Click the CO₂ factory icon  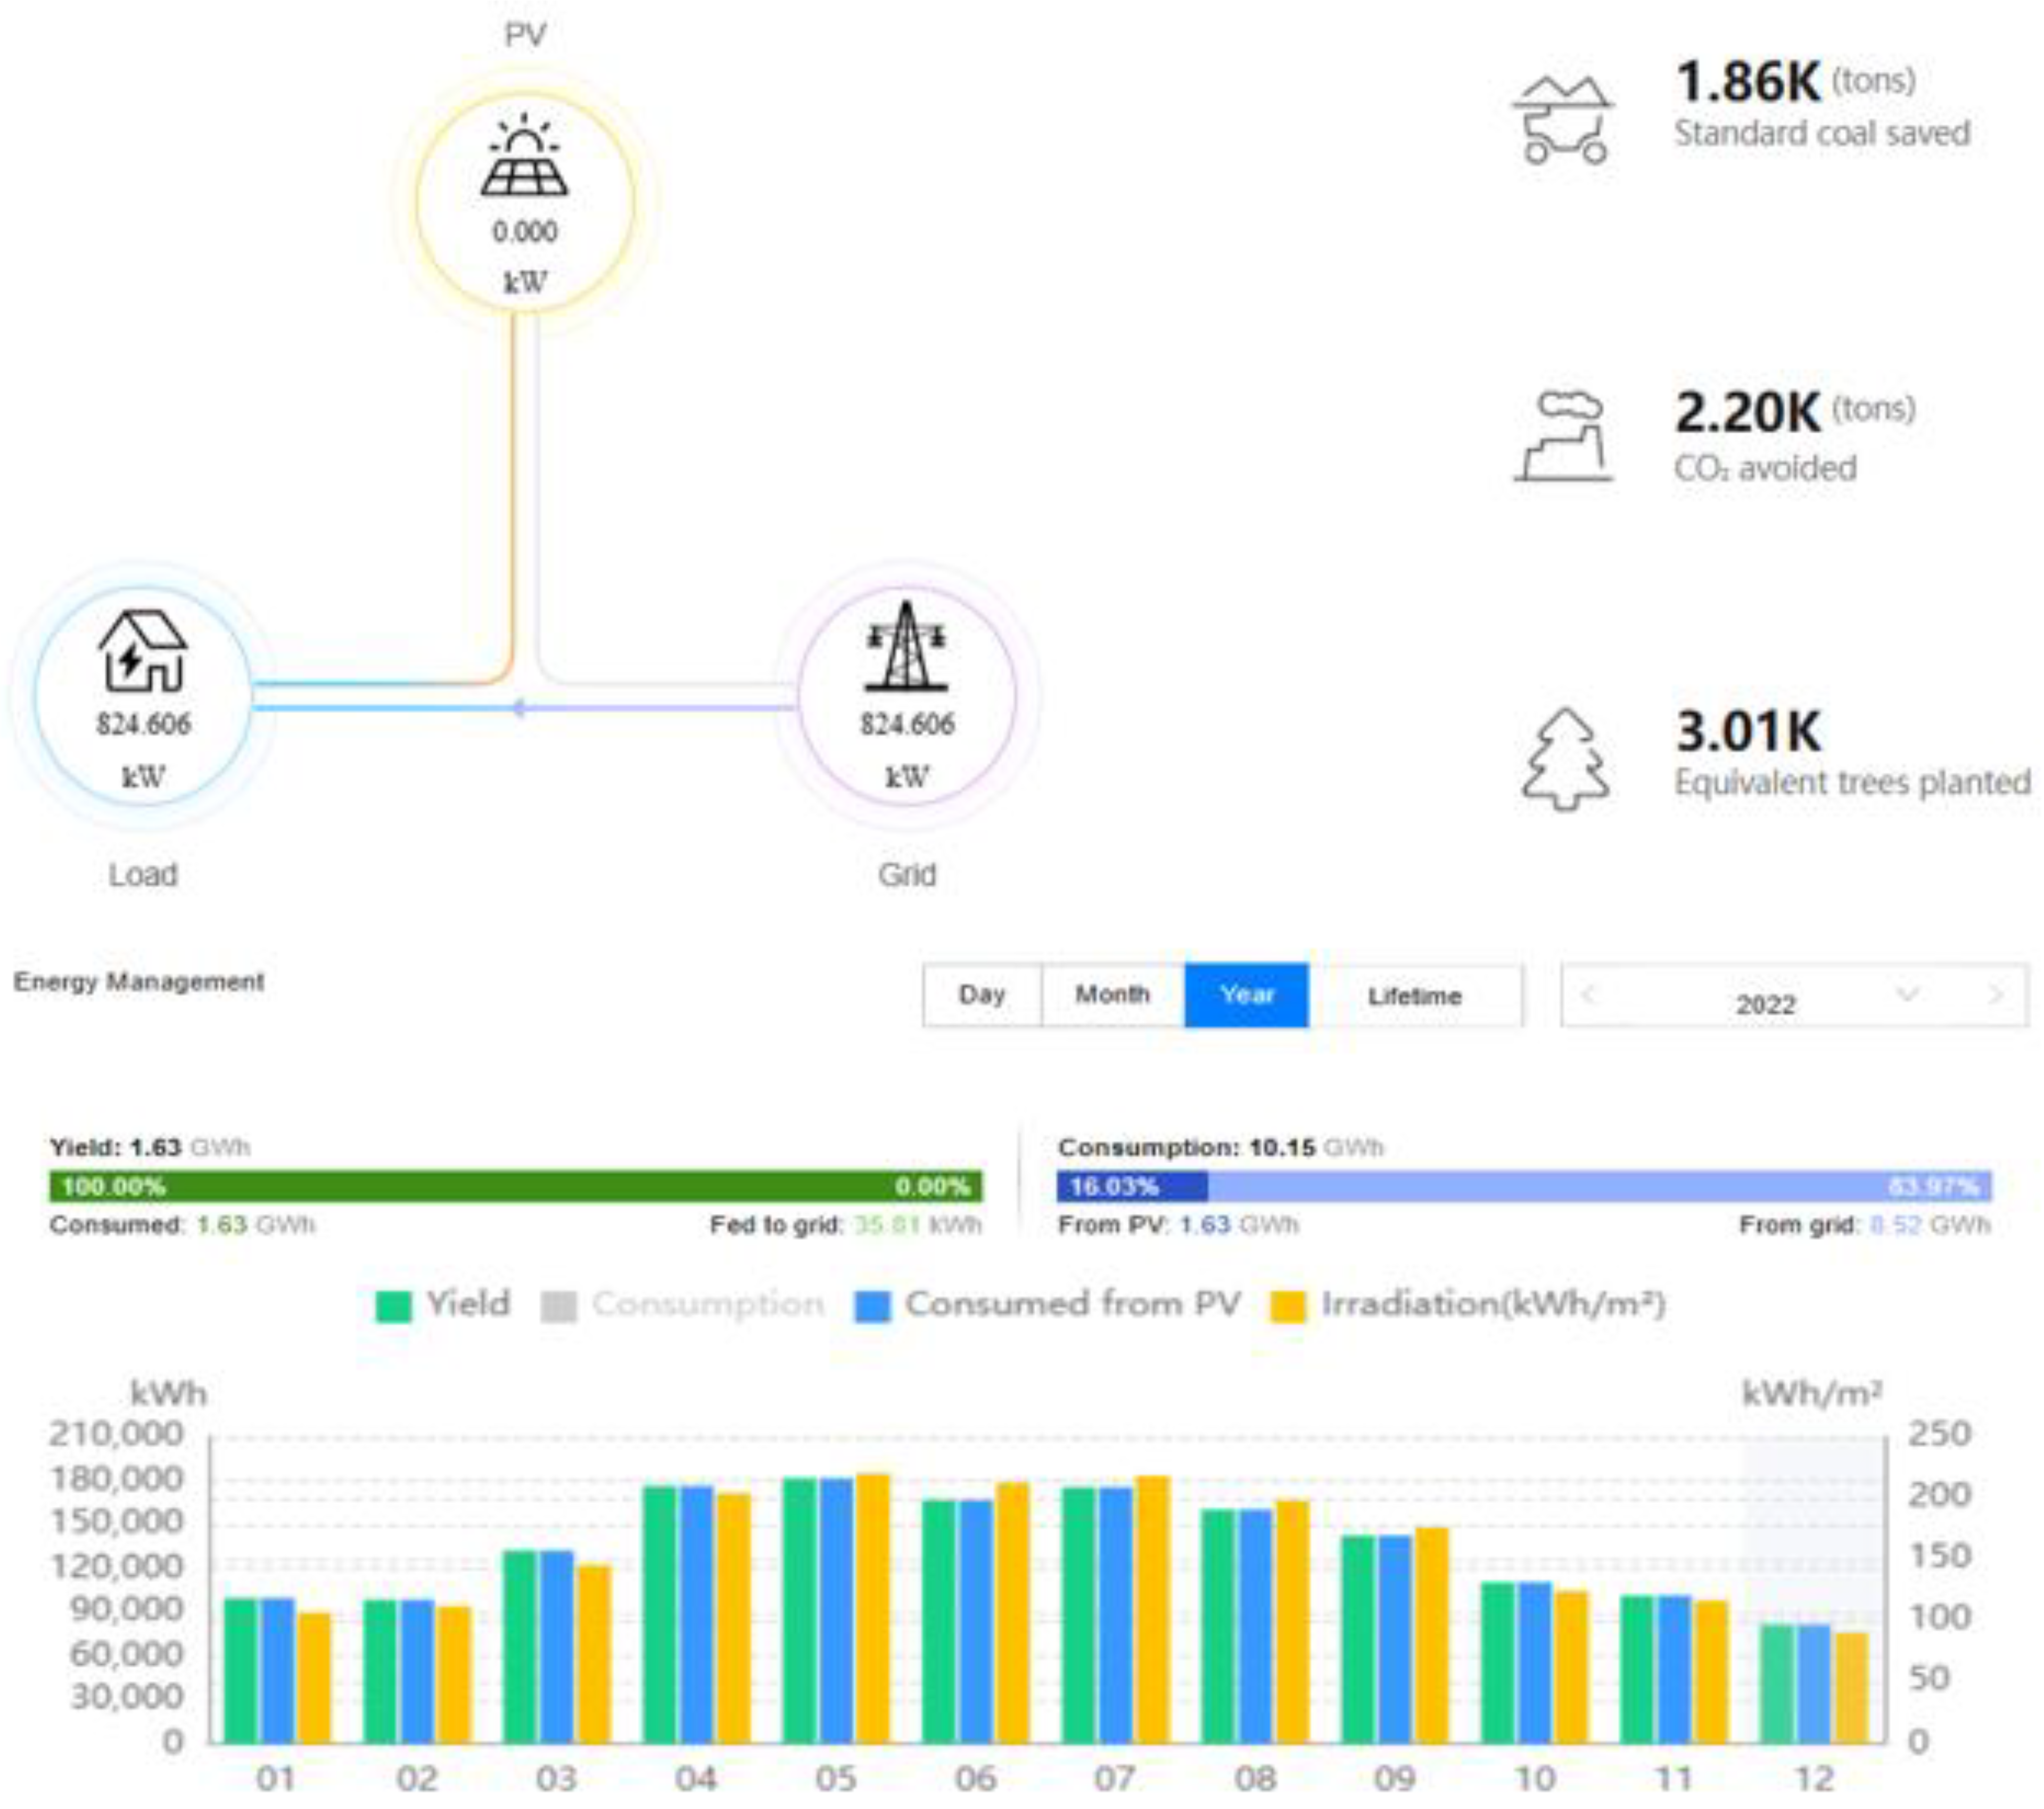[1563, 437]
